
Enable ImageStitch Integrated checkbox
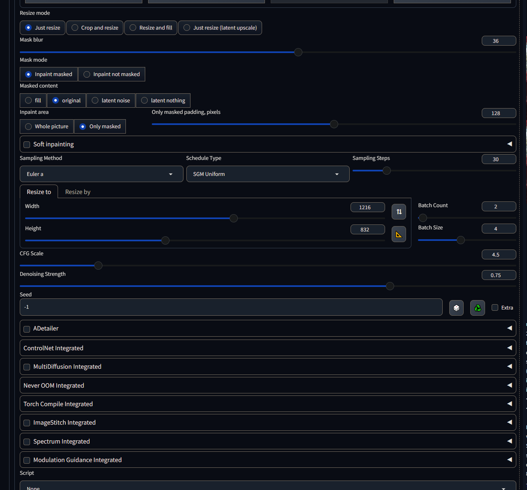pyautogui.click(x=27, y=423)
